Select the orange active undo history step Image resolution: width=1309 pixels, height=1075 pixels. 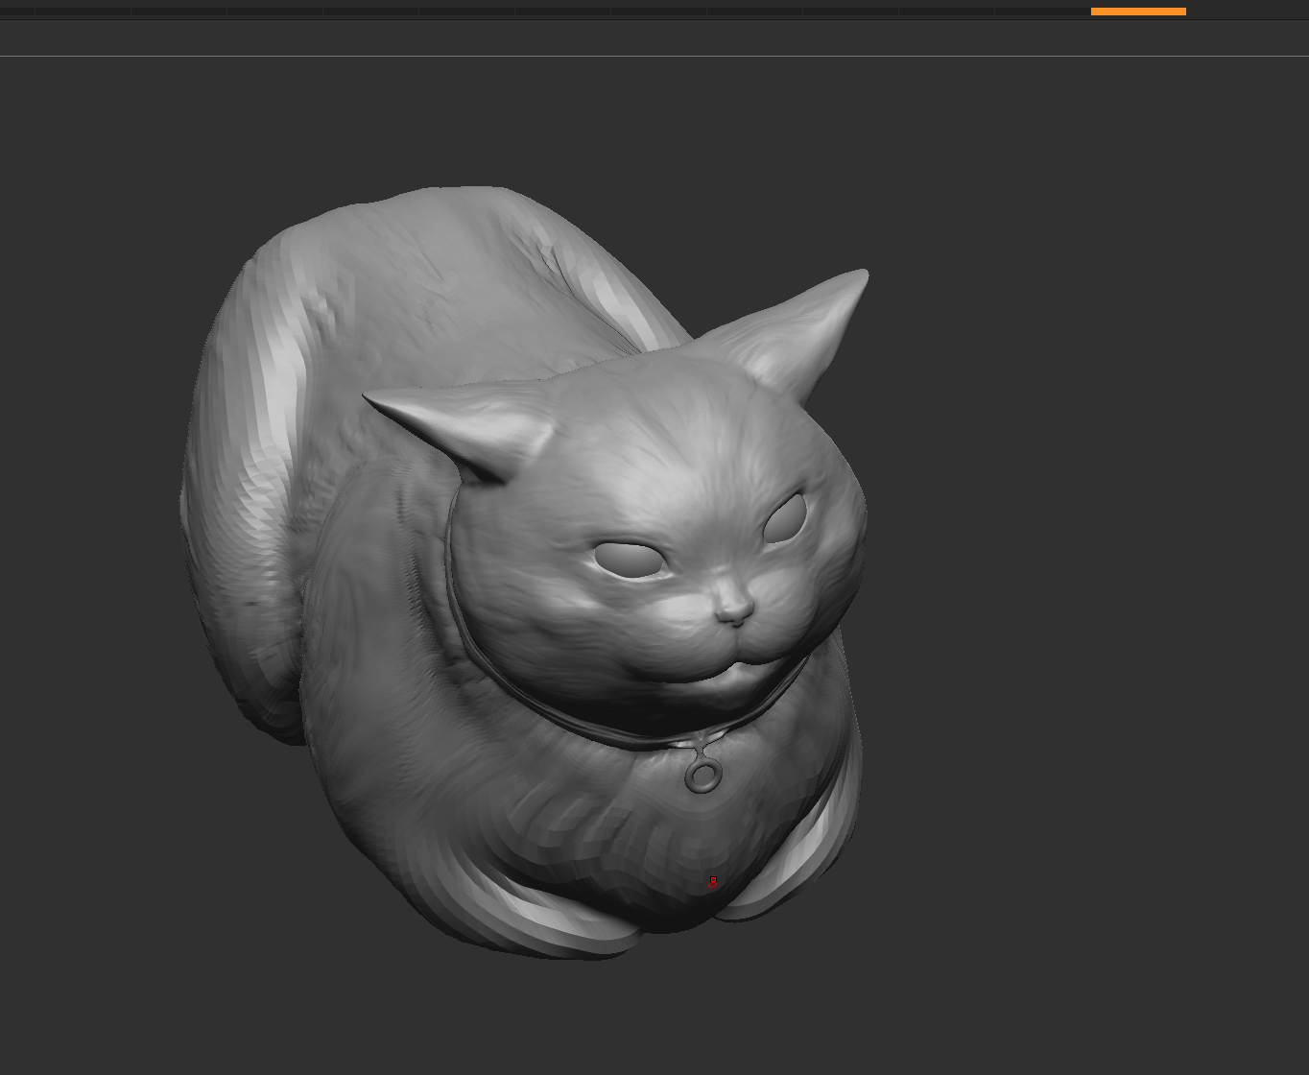click(x=1138, y=12)
